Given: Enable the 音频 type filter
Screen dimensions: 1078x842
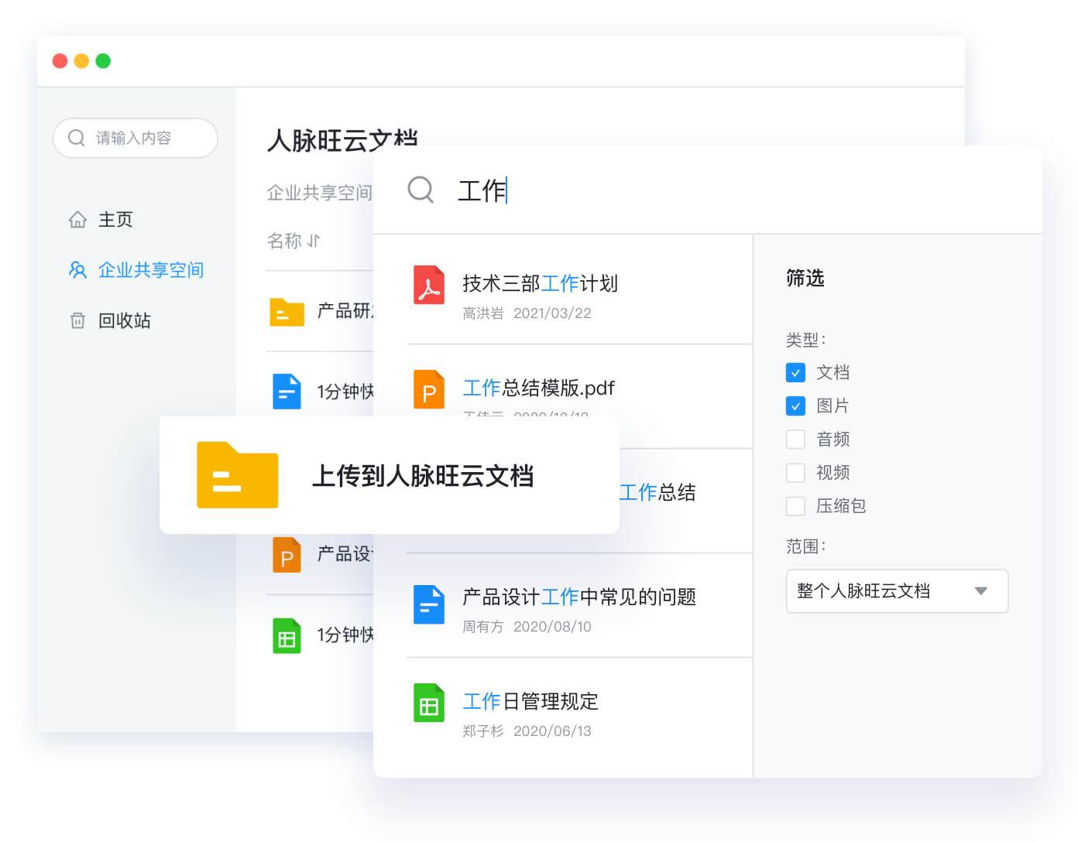Looking at the screenshot, I should click(x=795, y=440).
